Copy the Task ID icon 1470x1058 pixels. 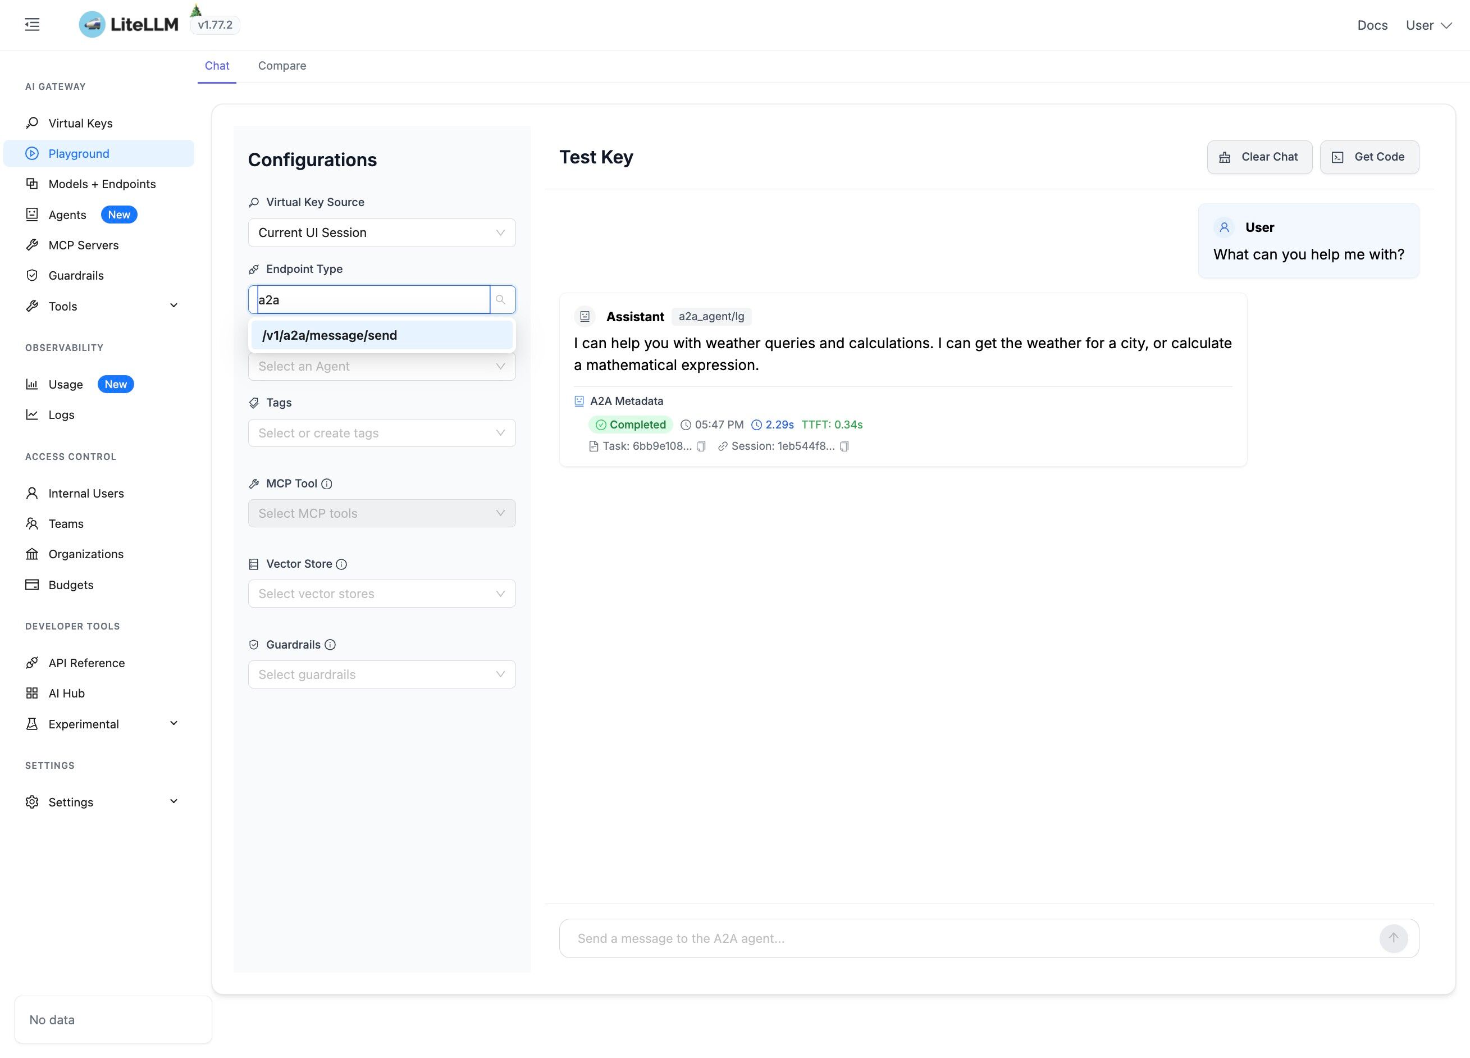tap(701, 446)
